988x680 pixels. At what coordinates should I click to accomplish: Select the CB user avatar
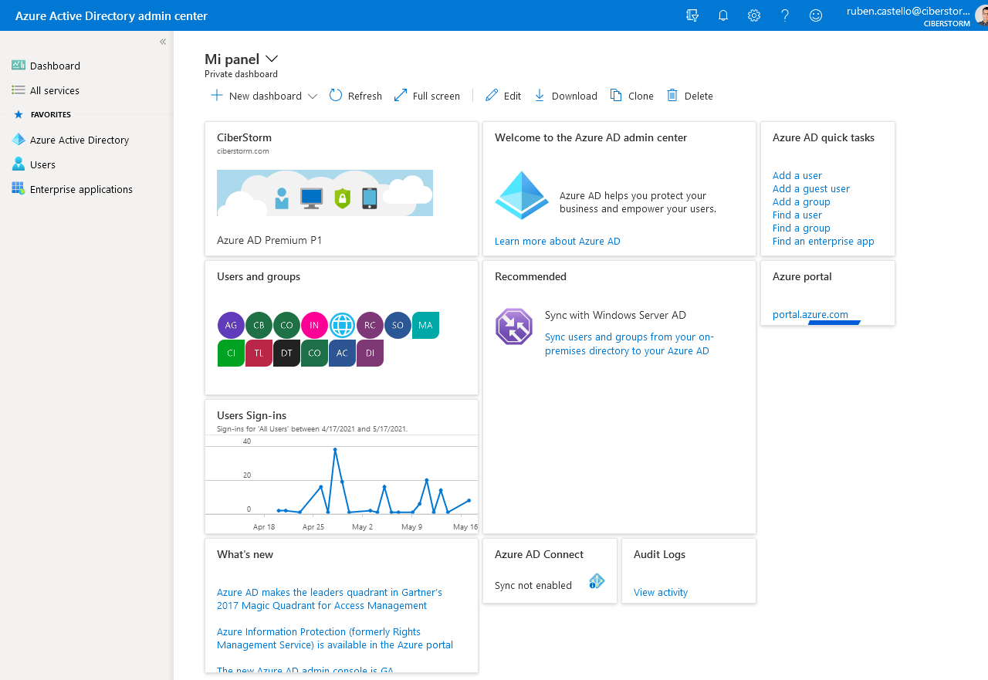[x=259, y=325]
